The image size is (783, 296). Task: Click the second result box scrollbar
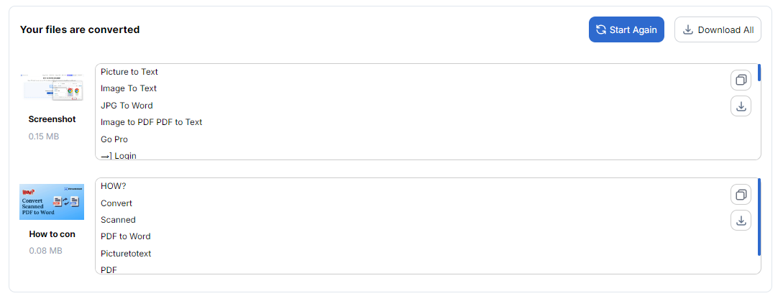click(759, 217)
